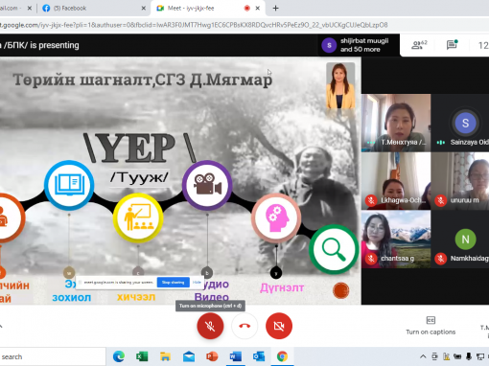Open Excel from the taskbar

point(142,356)
